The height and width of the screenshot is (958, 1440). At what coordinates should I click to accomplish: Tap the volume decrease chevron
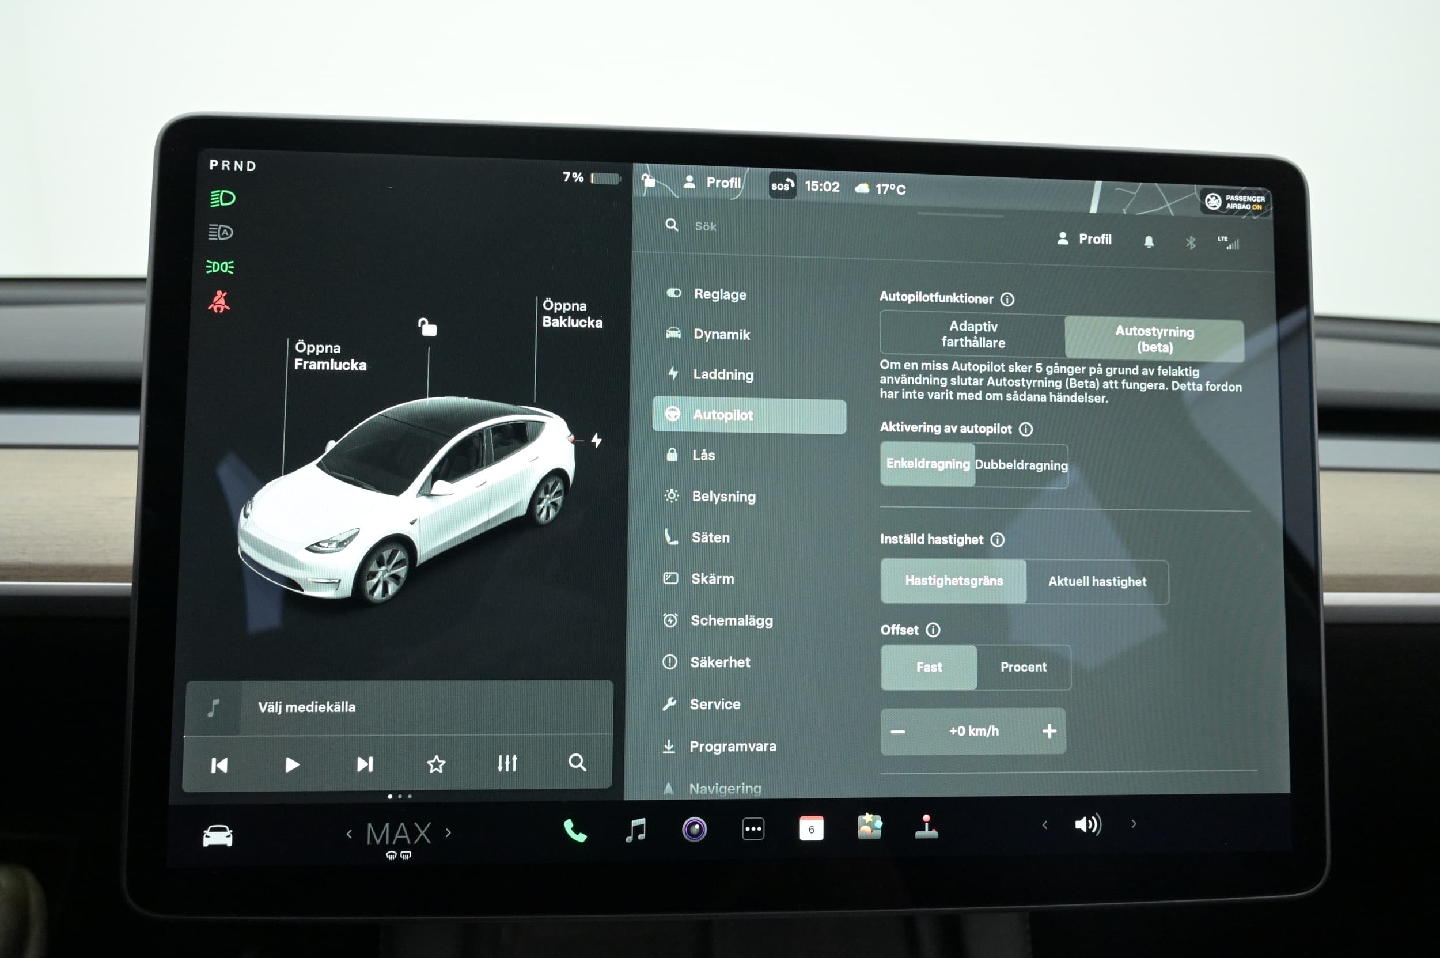pos(1045,825)
